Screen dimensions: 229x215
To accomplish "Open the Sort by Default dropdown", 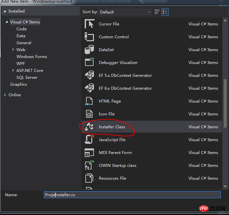I will (x=125, y=12).
